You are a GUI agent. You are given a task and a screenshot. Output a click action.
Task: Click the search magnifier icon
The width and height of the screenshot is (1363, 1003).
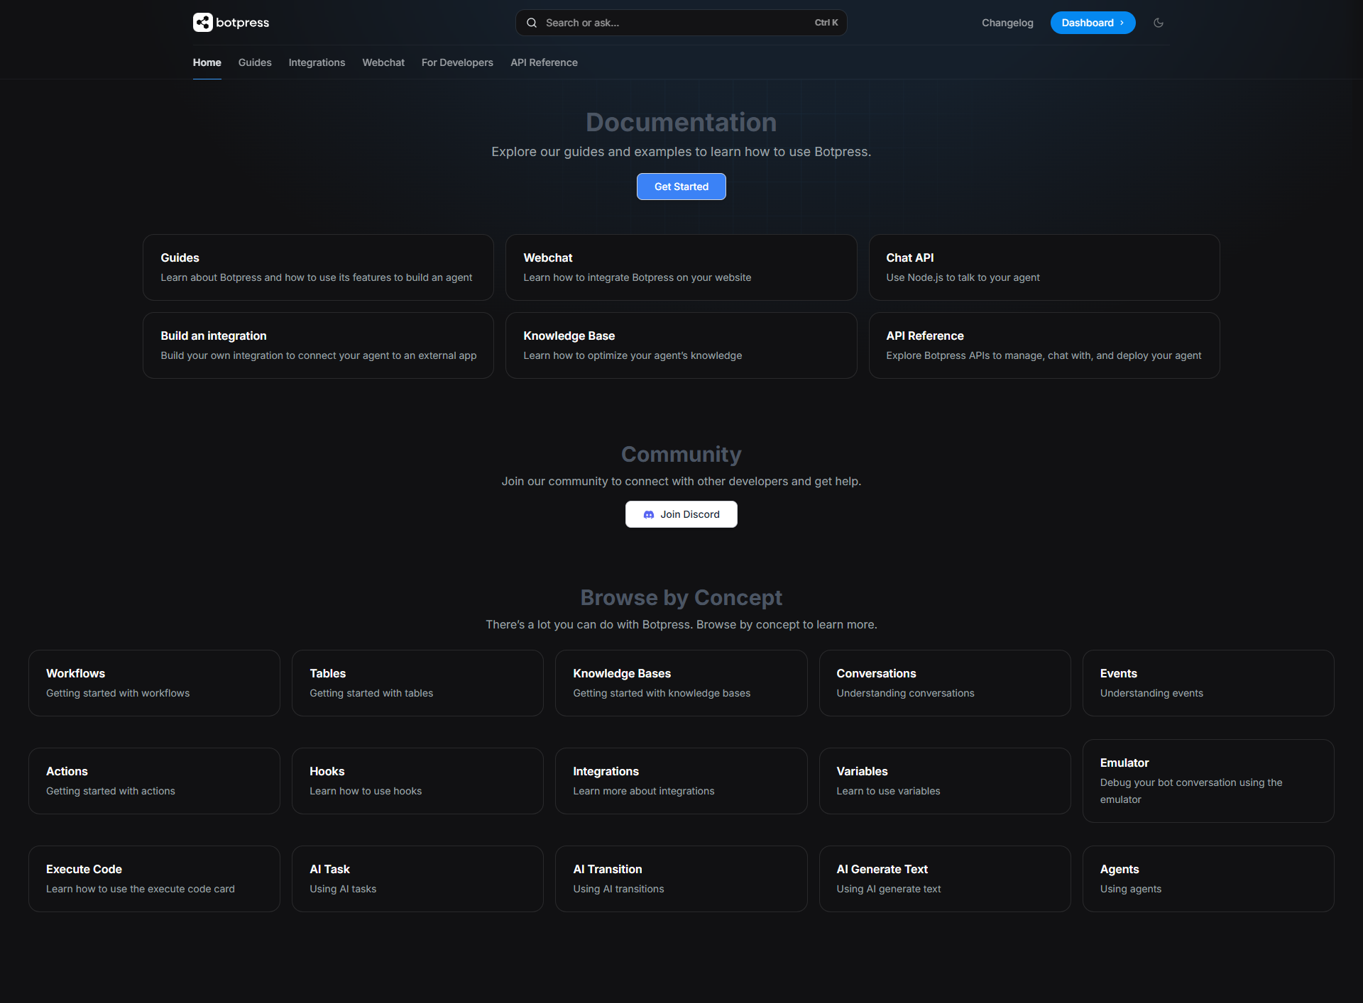(x=532, y=23)
